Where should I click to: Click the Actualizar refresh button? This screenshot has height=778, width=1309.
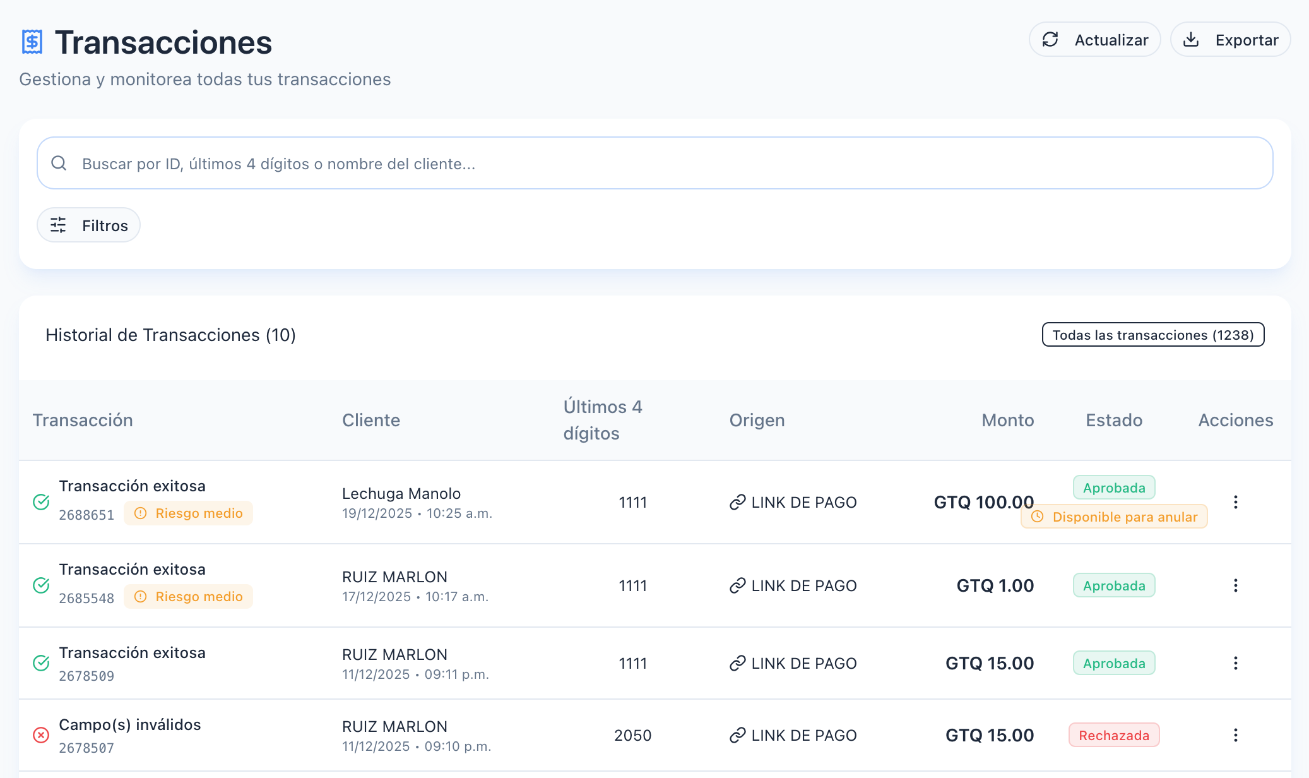click(1094, 40)
